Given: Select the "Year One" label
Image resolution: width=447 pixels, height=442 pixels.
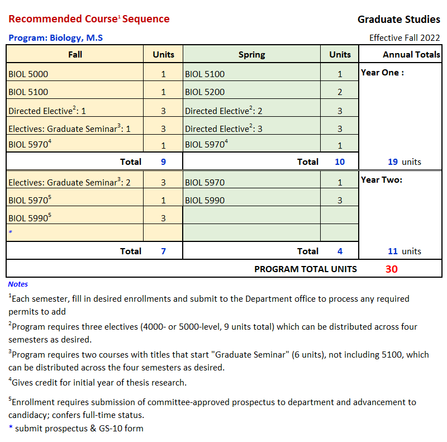Looking at the screenshot, I should pyautogui.click(x=382, y=73).
